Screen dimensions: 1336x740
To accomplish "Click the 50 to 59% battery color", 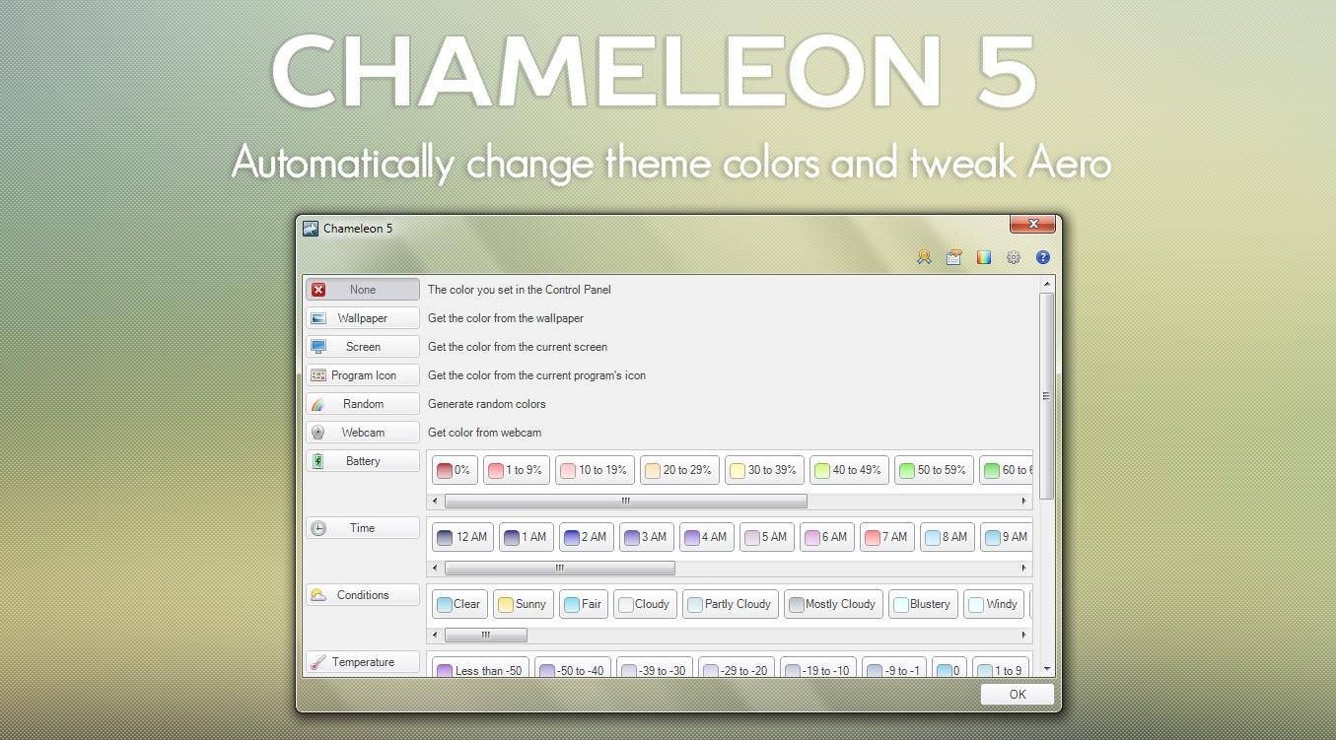I will click(934, 470).
